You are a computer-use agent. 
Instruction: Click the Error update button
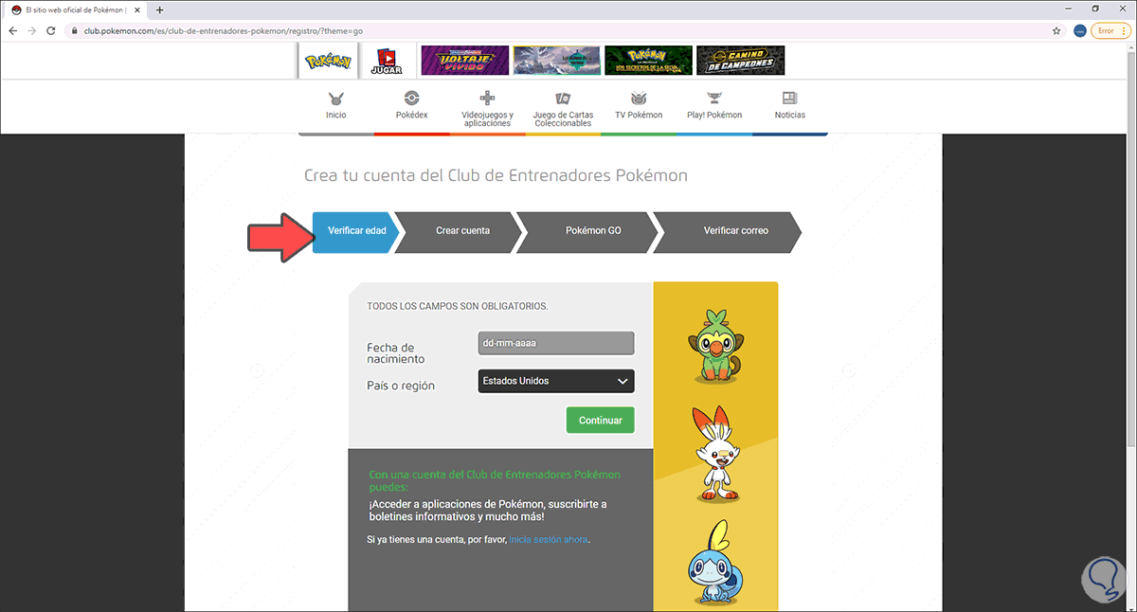(x=1106, y=30)
